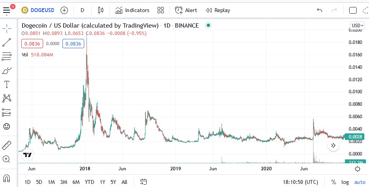Open the Fibonacci retracement tools

[x=7, y=56]
